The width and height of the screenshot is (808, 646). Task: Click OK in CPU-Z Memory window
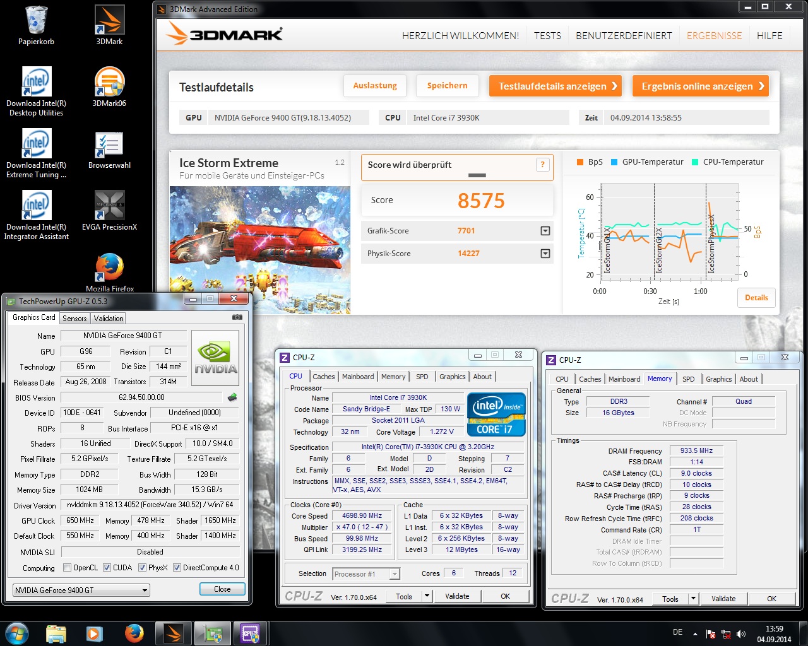tap(771, 599)
